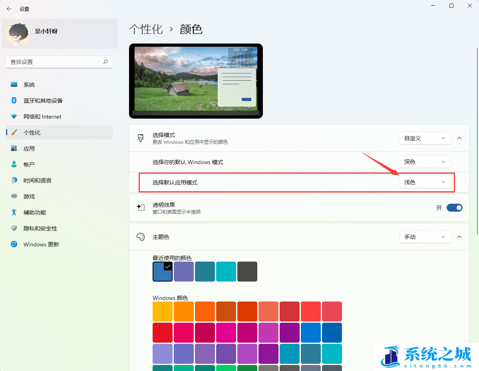Minimize the 设置 window
This screenshot has width=479, height=371.
click(433, 6)
